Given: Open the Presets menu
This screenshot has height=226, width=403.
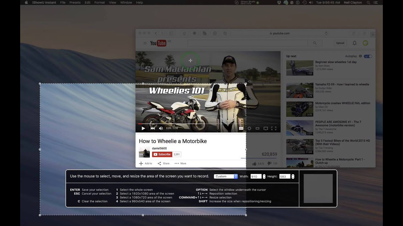Looking at the screenshot, I should [x=75, y=3].
